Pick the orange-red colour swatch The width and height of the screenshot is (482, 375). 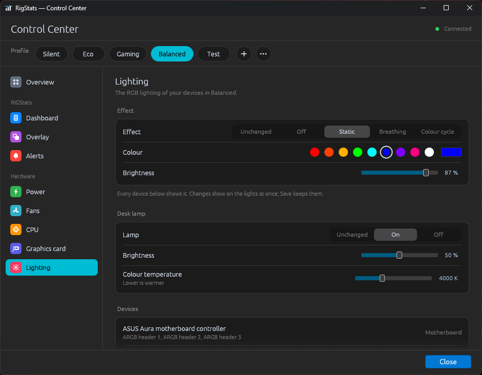tap(329, 152)
